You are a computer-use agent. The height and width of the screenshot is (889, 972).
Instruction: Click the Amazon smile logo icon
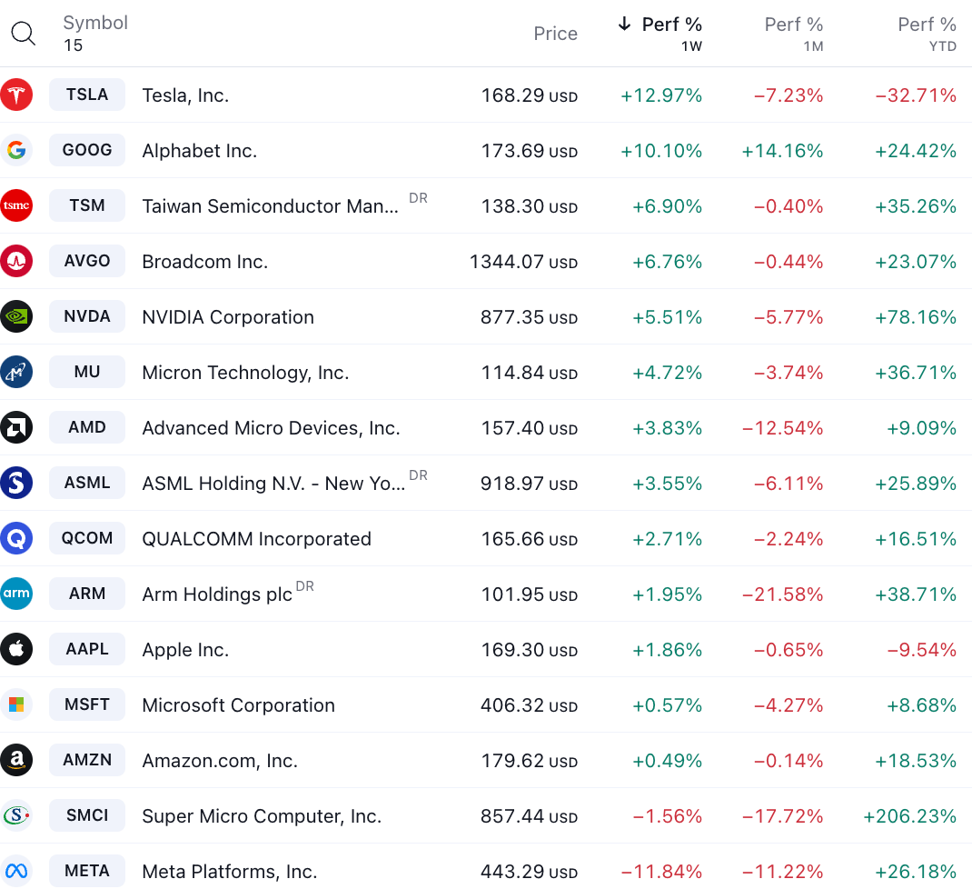point(17,760)
